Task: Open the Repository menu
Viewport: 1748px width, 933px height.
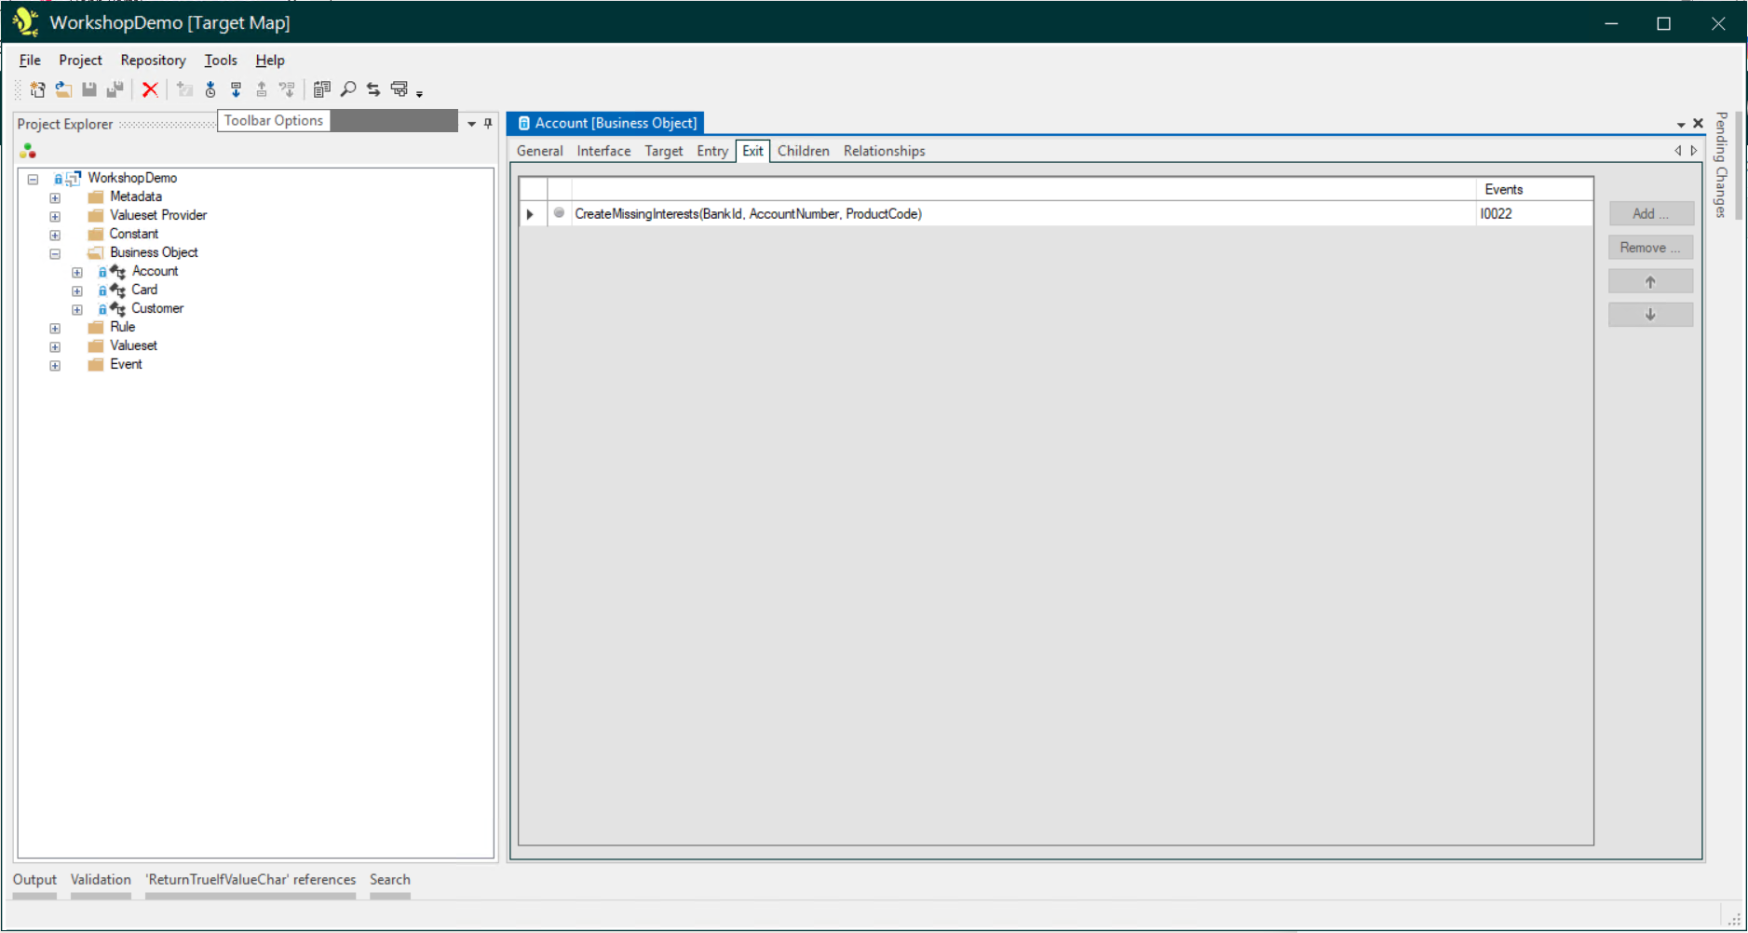Action: (x=153, y=61)
